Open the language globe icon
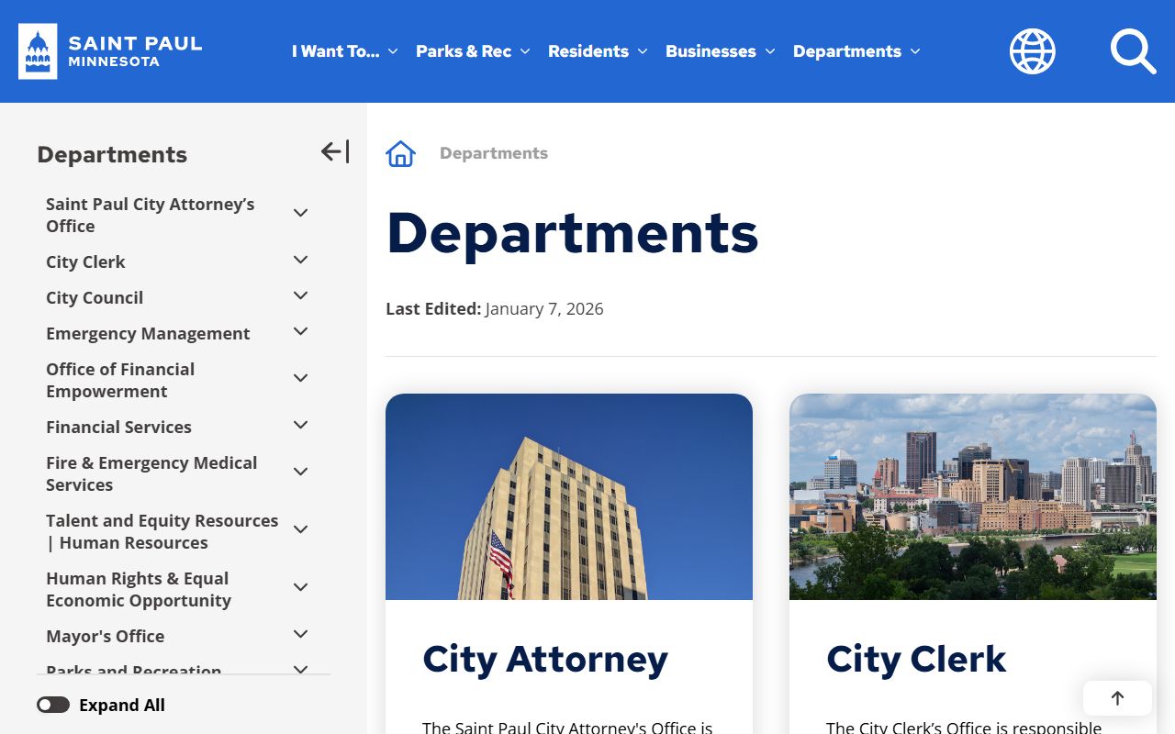 [x=1033, y=51]
